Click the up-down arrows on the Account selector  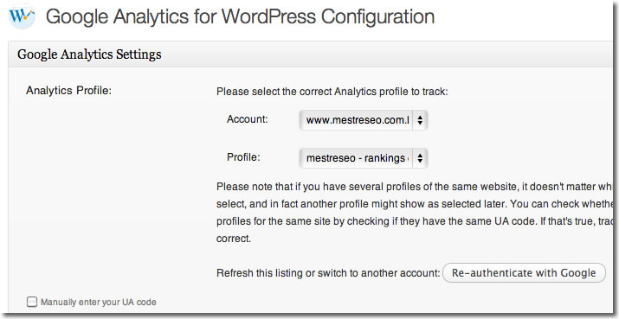pos(420,120)
